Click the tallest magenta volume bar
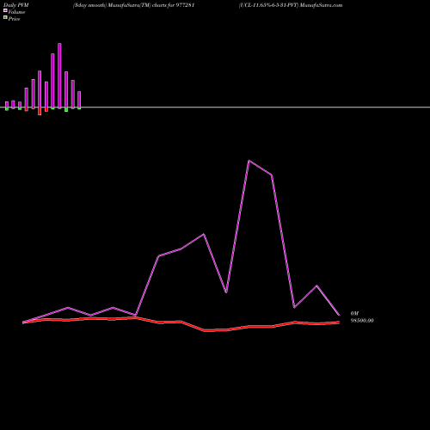Screen dimensions: 430x430 coord(59,76)
